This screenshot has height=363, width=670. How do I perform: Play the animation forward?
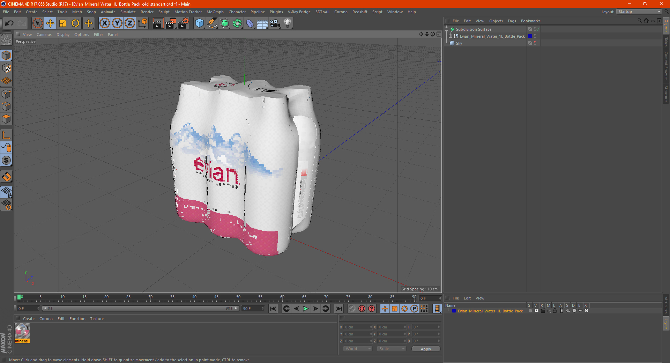[306, 309]
